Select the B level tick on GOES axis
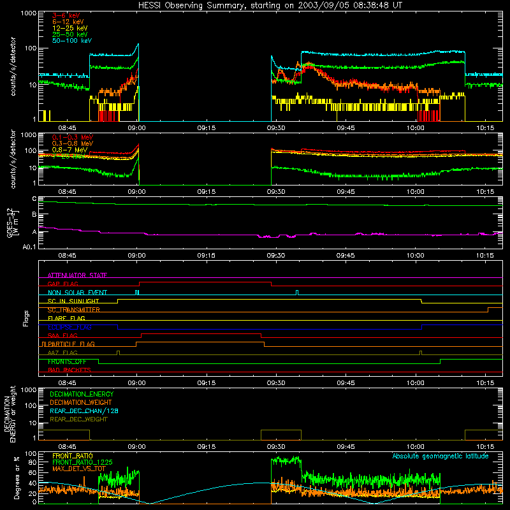 coord(34,214)
